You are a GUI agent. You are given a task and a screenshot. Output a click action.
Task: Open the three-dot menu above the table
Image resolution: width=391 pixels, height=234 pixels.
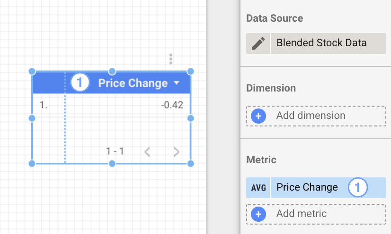171,59
